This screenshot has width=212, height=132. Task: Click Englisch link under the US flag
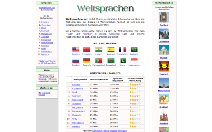point(76,54)
